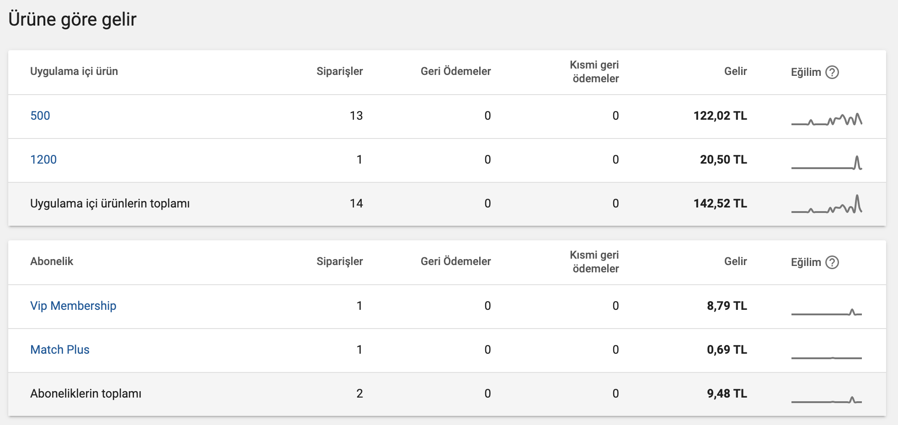Click the Geri Ödemeler header in the subscriptions table
The image size is (898, 425).
click(x=456, y=261)
